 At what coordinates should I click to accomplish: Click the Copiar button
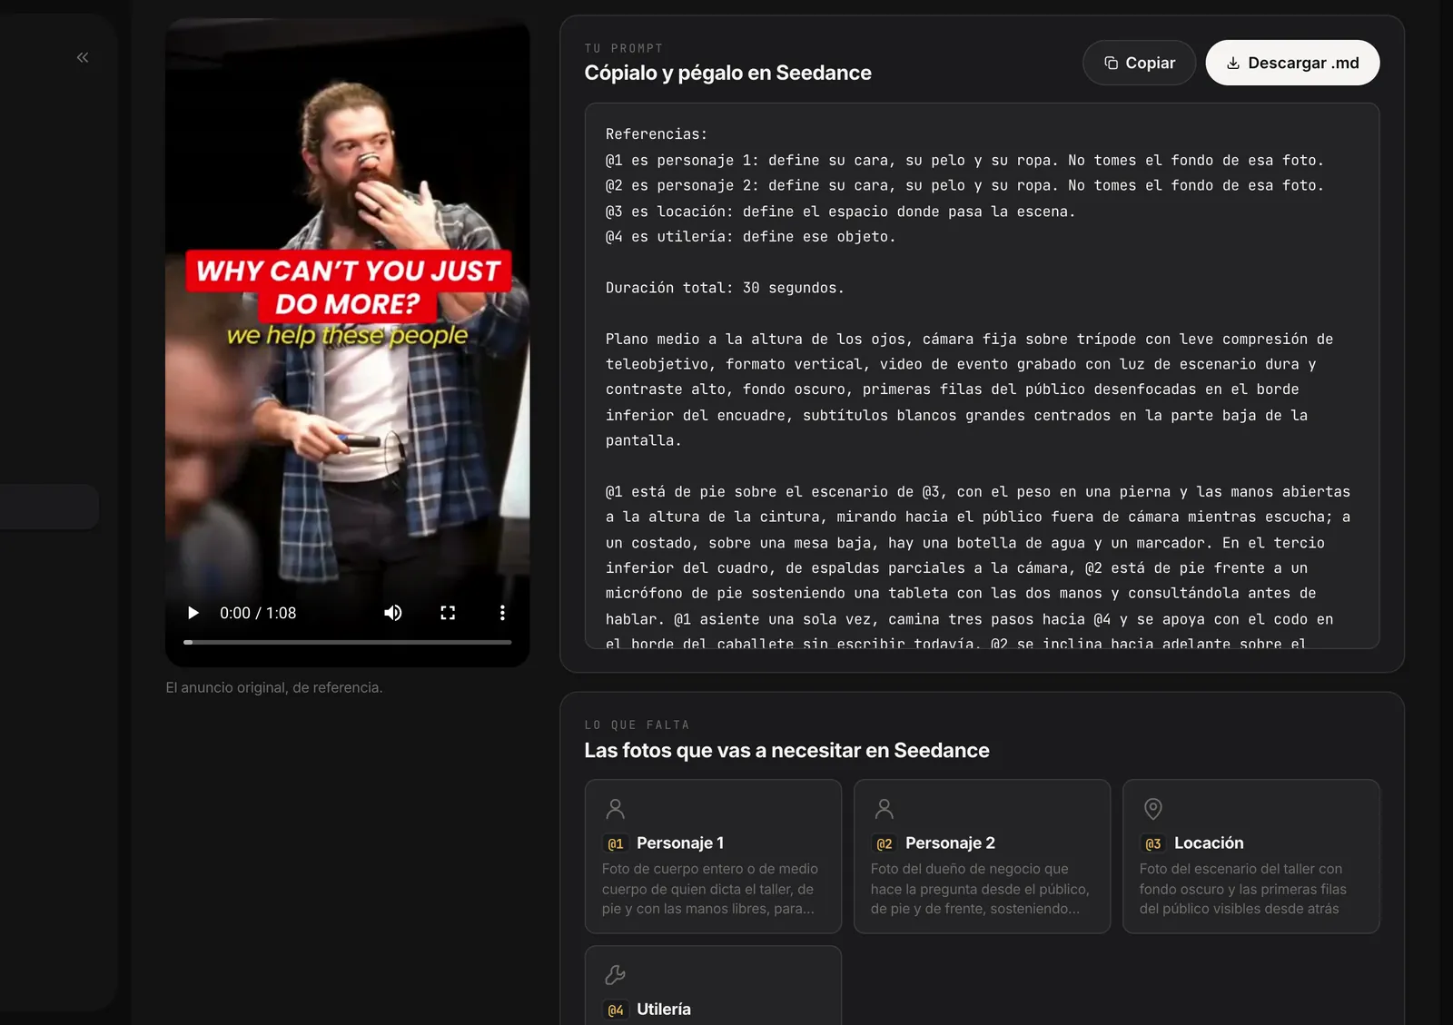point(1139,63)
